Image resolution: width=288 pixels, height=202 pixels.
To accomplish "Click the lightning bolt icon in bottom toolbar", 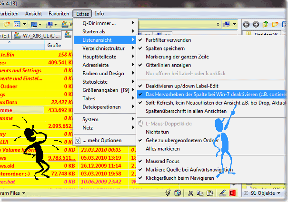I will point(168,193).
